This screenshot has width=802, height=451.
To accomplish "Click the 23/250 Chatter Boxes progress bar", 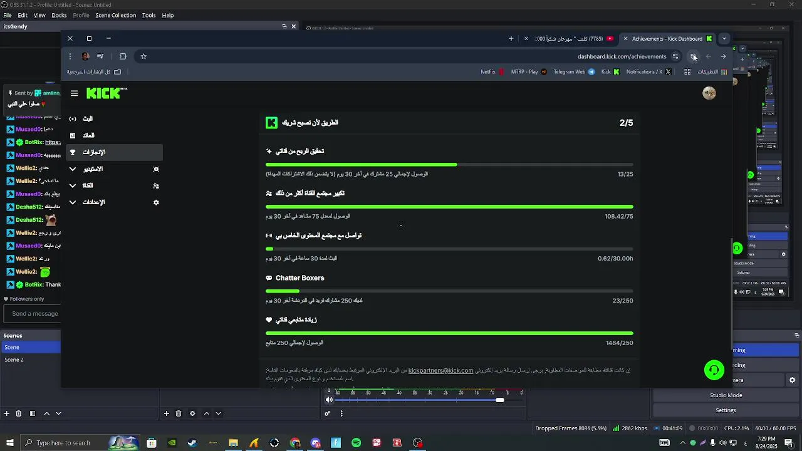I will pos(449,291).
